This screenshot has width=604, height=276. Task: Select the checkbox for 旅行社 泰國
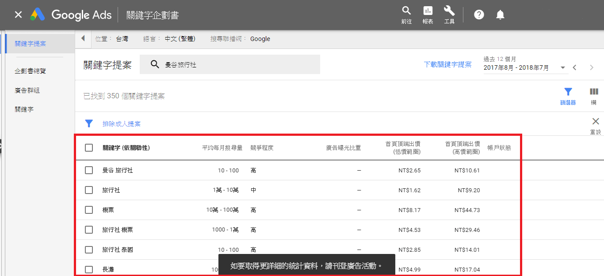(x=89, y=250)
